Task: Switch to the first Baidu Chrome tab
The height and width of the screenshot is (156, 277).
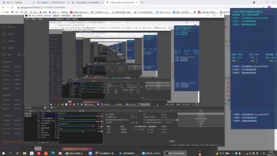Action: tap(18, 3)
